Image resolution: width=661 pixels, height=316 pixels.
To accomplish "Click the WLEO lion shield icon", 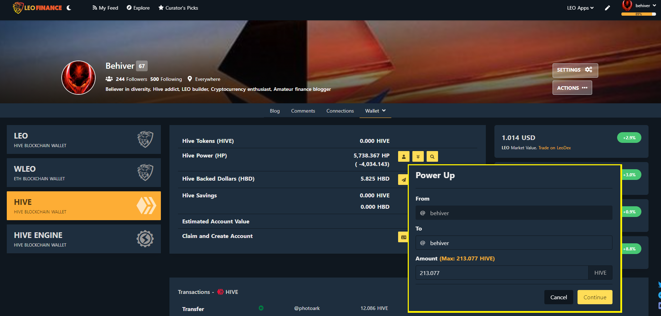I will click(145, 172).
